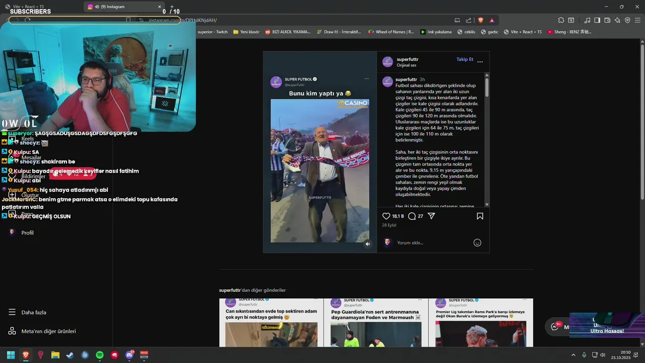
Task: Open Brave Wallet icon in toolbar
Action: click(607, 20)
